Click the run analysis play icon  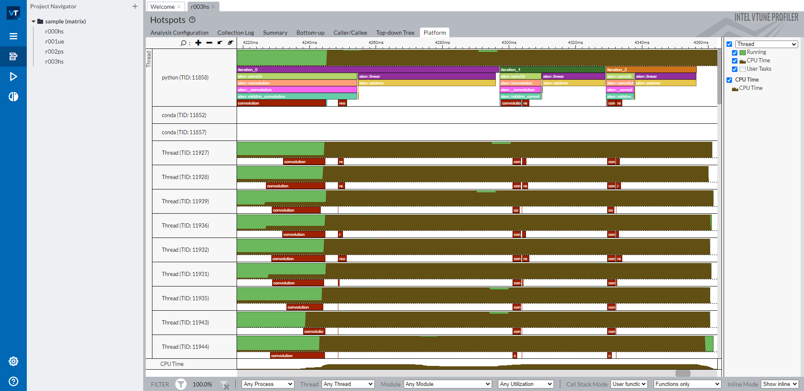coord(13,77)
